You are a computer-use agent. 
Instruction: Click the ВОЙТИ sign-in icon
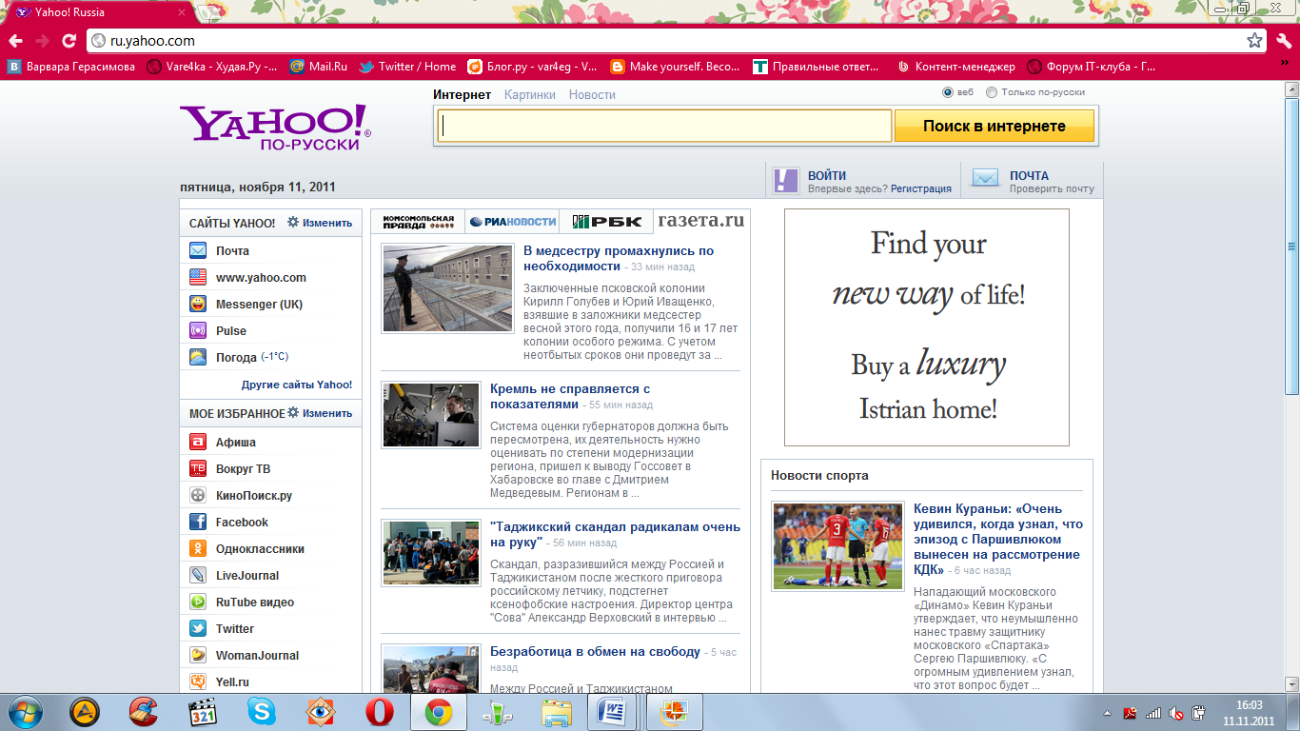click(786, 180)
